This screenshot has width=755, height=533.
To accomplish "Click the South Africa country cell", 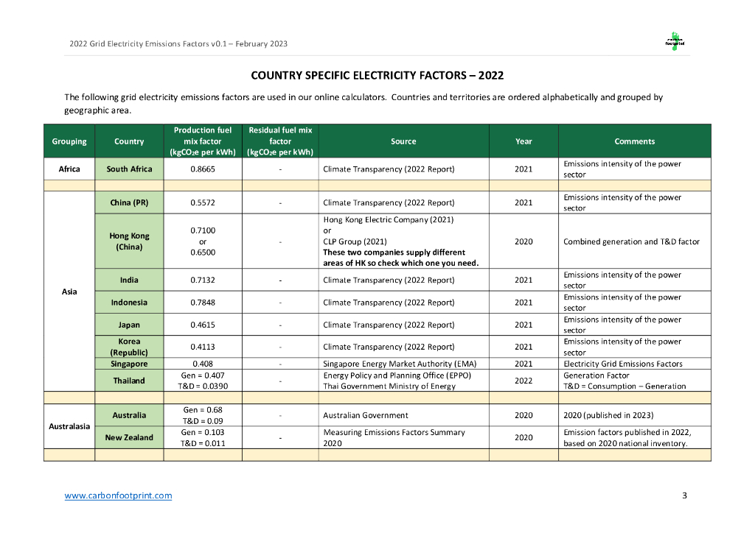I will tap(129, 169).
